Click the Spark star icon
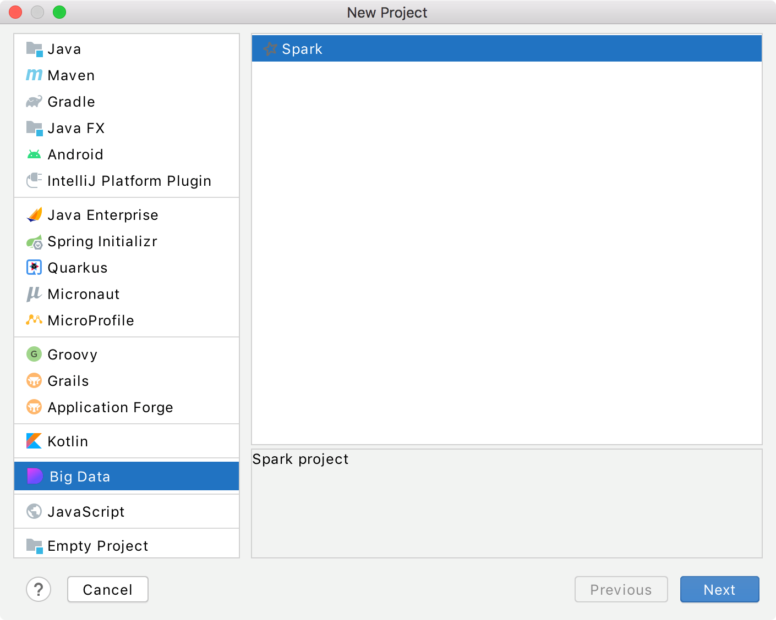 point(270,48)
